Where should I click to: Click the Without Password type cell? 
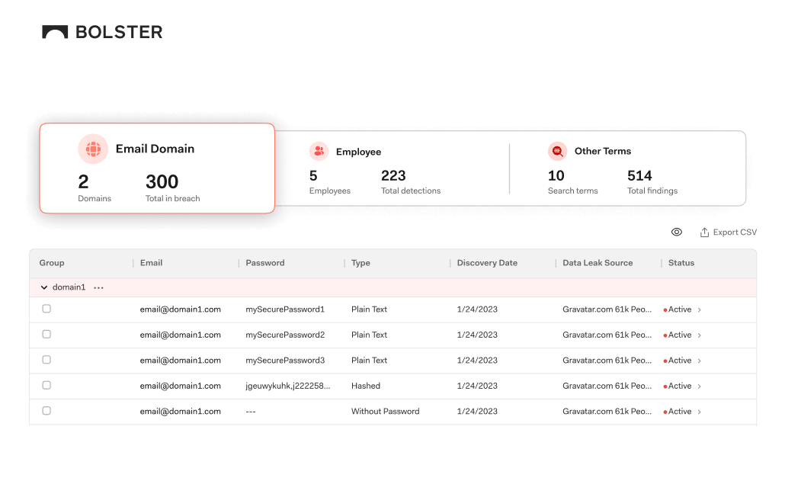click(x=385, y=412)
